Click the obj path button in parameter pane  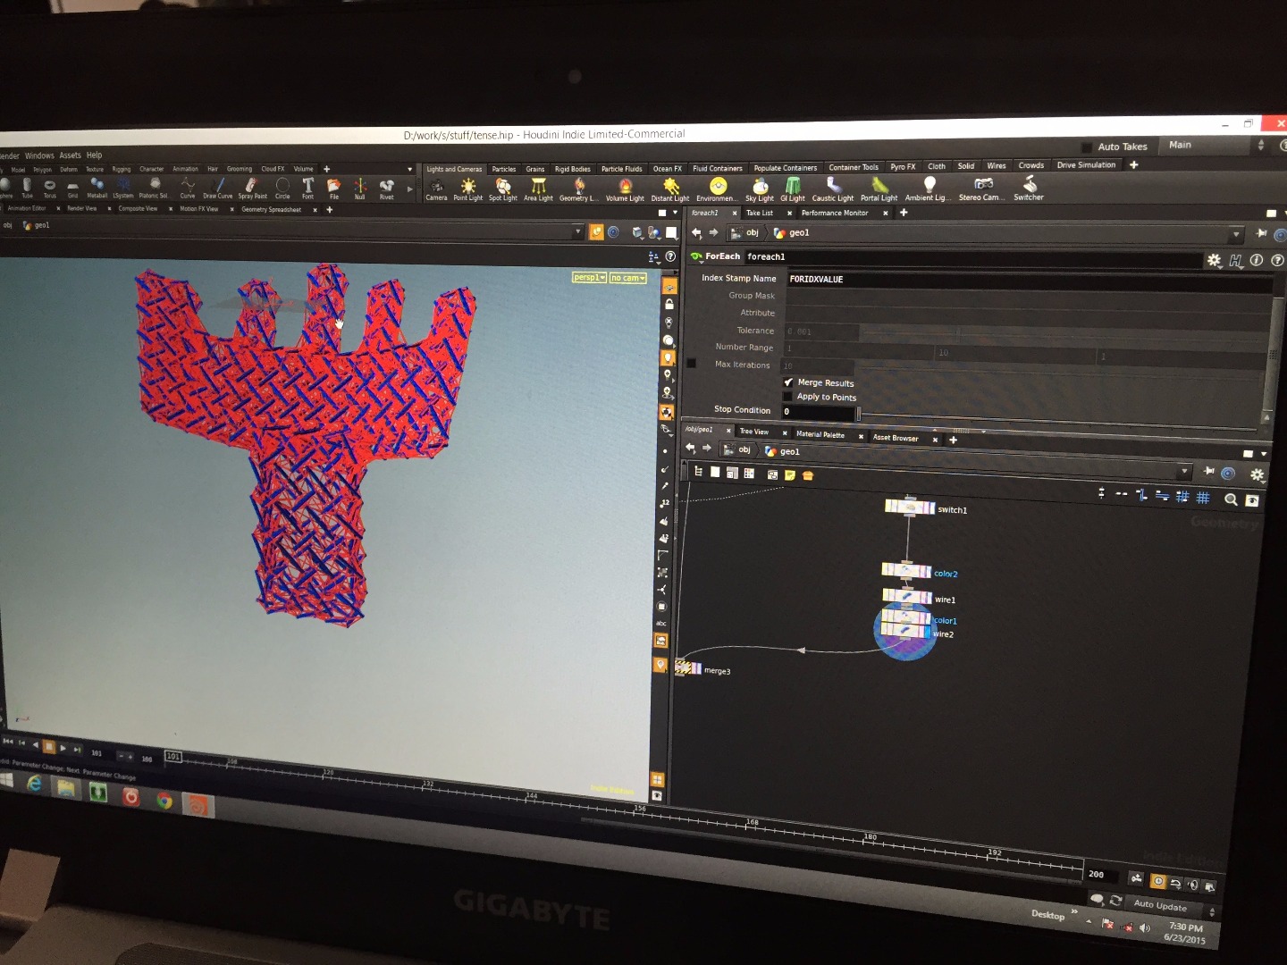click(745, 233)
